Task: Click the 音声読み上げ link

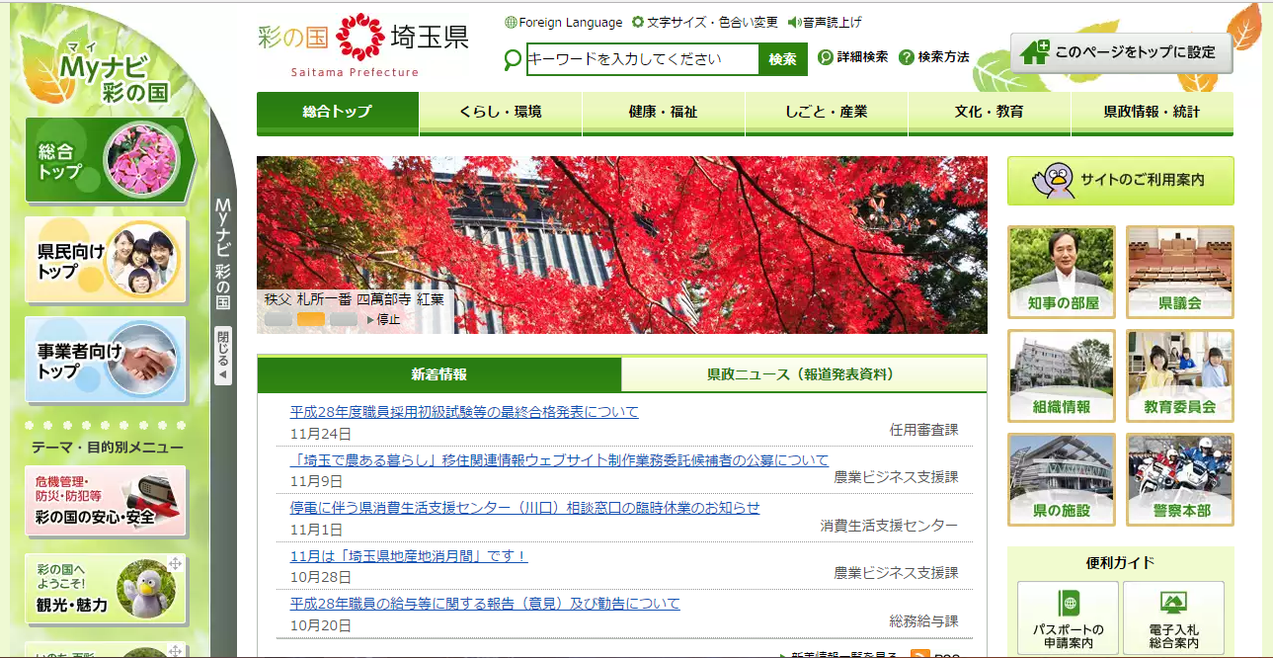Action: coord(833,23)
